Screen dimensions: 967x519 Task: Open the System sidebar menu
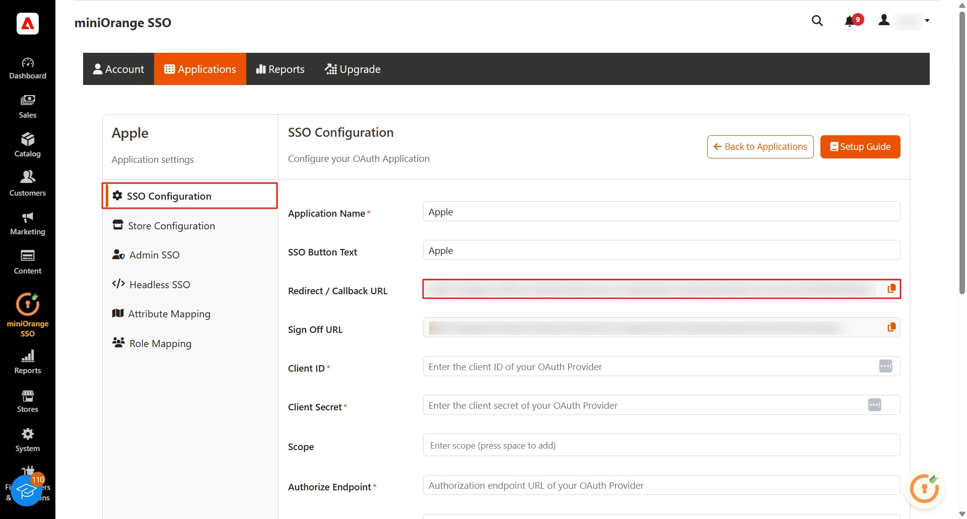click(x=28, y=440)
